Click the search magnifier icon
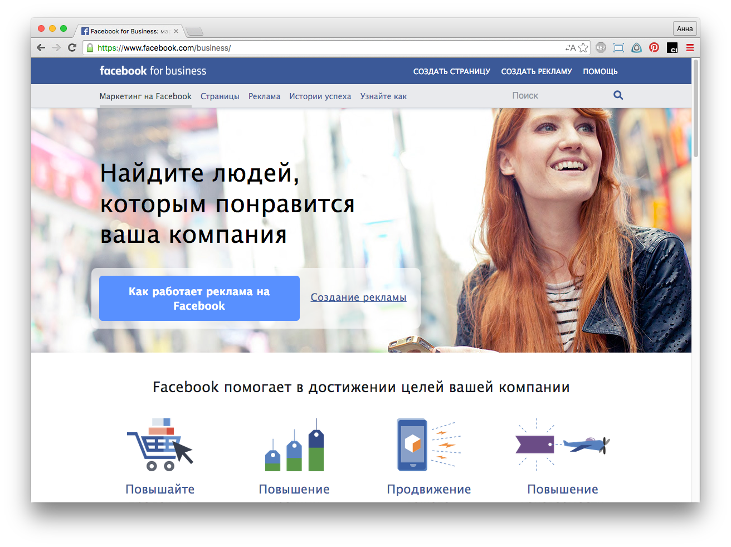The width and height of the screenshot is (731, 547). point(618,95)
